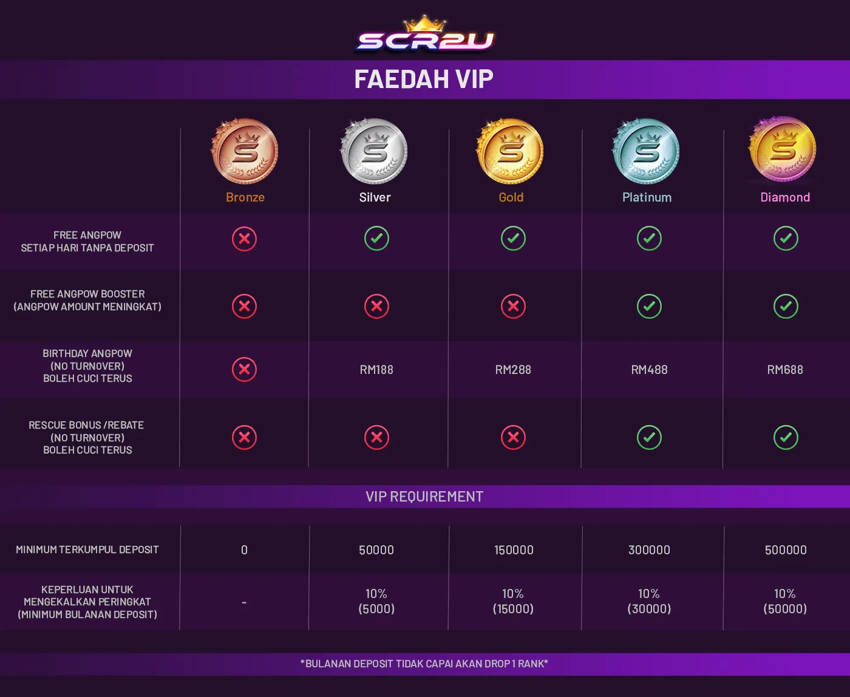Click Diamond green check for Angpow Booster
This screenshot has width=850, height=697.
pos(786,306)
